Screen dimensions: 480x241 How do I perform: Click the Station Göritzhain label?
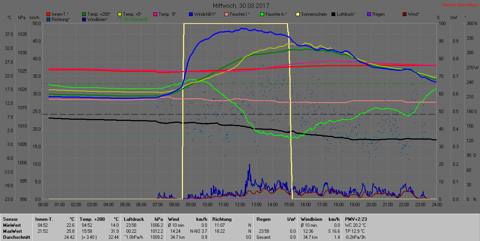(x=460, y=5)
